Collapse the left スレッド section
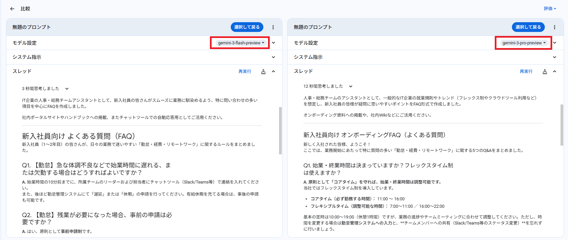568x240 pixels. (x=273, y=71)
